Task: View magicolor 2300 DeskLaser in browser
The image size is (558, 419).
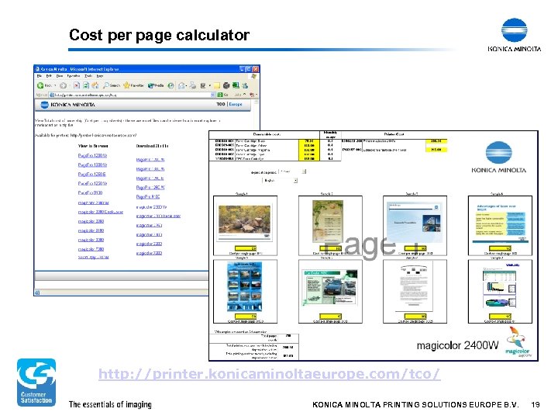Action: 100,212
